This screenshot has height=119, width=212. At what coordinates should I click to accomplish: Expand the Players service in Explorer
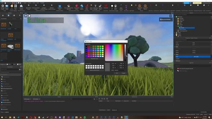pyautogui.click(x=175, y=32)
